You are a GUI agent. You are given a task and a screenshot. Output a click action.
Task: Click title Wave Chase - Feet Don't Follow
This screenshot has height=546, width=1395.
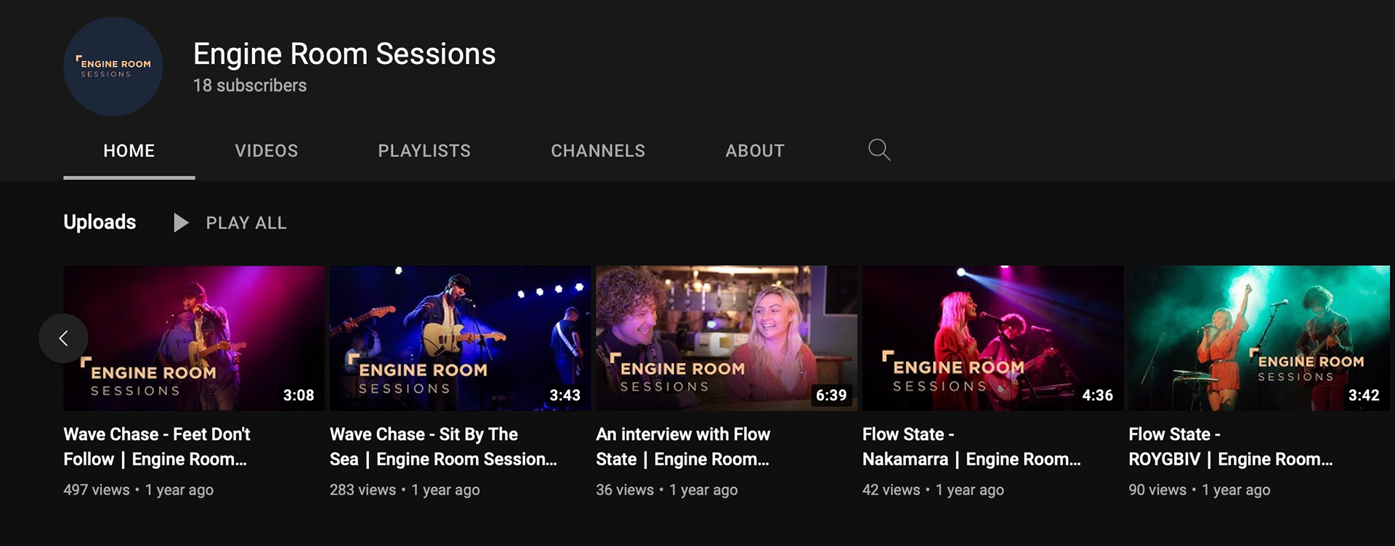157,447
